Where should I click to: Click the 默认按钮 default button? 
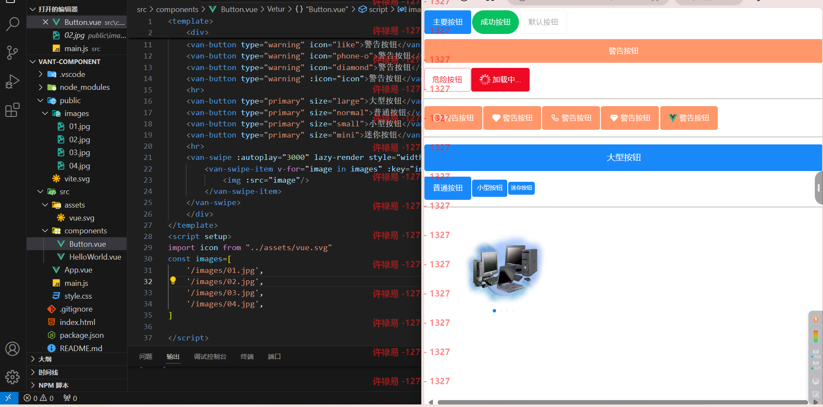543,22
